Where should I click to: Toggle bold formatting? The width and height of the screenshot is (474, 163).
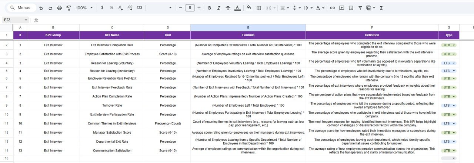click(210, 8)
